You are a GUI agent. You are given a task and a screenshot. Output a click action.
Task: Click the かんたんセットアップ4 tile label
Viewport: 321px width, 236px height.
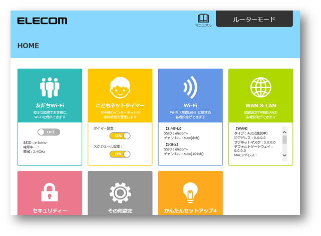pyautogui.click(x=190, y=210)
